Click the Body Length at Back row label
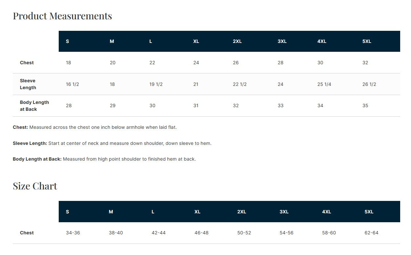 34,106
